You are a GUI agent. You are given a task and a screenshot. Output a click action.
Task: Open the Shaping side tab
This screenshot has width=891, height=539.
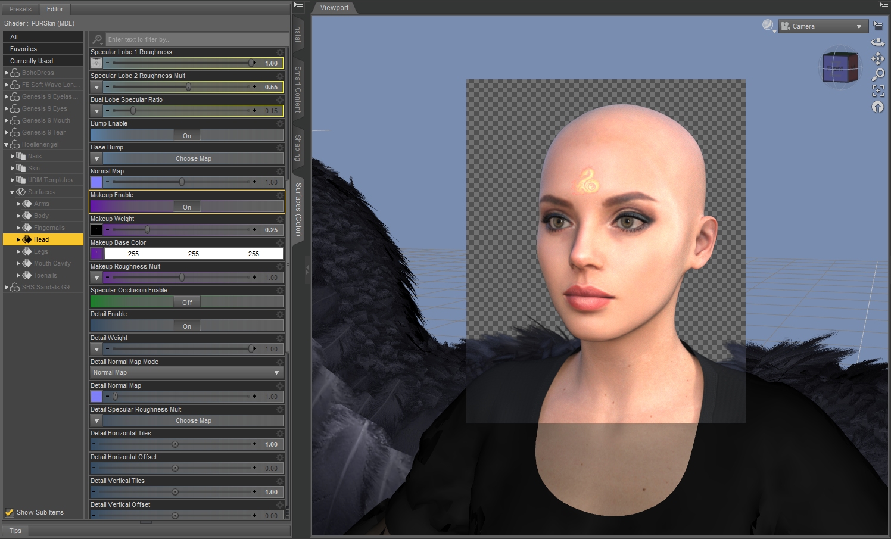[x=298, y=148]
